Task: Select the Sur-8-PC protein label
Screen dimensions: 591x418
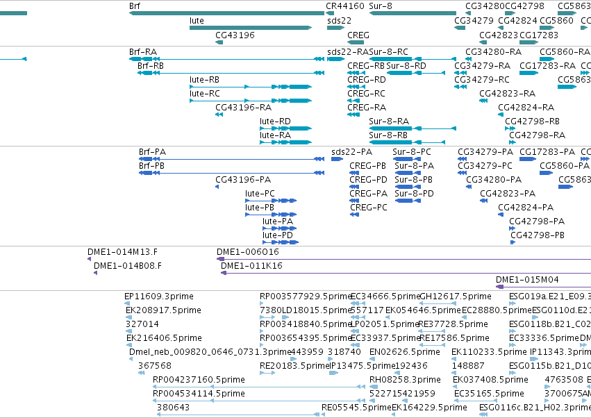Action: (412, 152)
